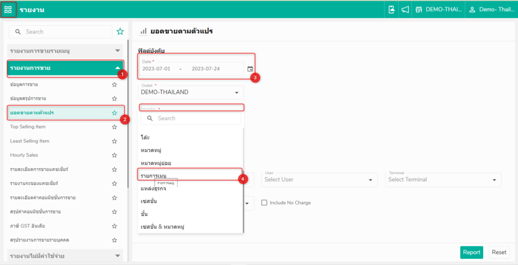Click the start date 2023-07-01
The height and width of the screenshot is (265, 518).
[x=156, y=69]
